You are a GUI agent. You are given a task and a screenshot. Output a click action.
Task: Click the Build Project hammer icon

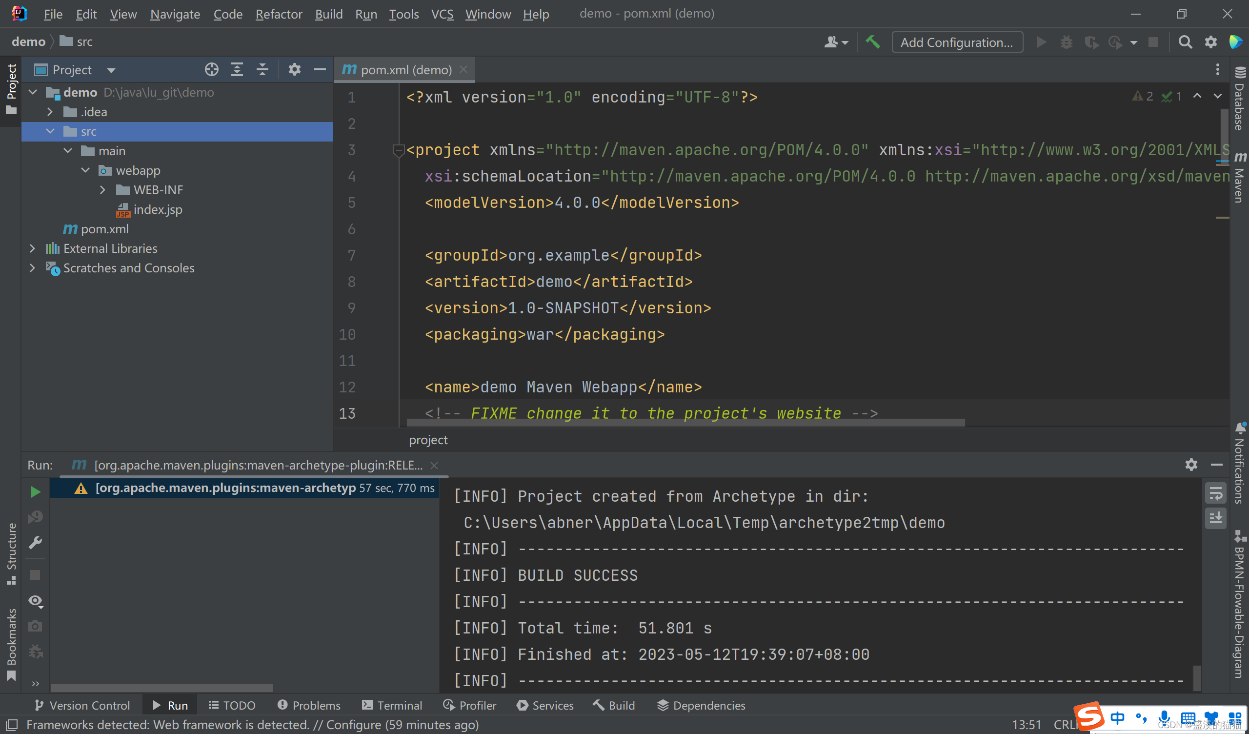point(872,42)
